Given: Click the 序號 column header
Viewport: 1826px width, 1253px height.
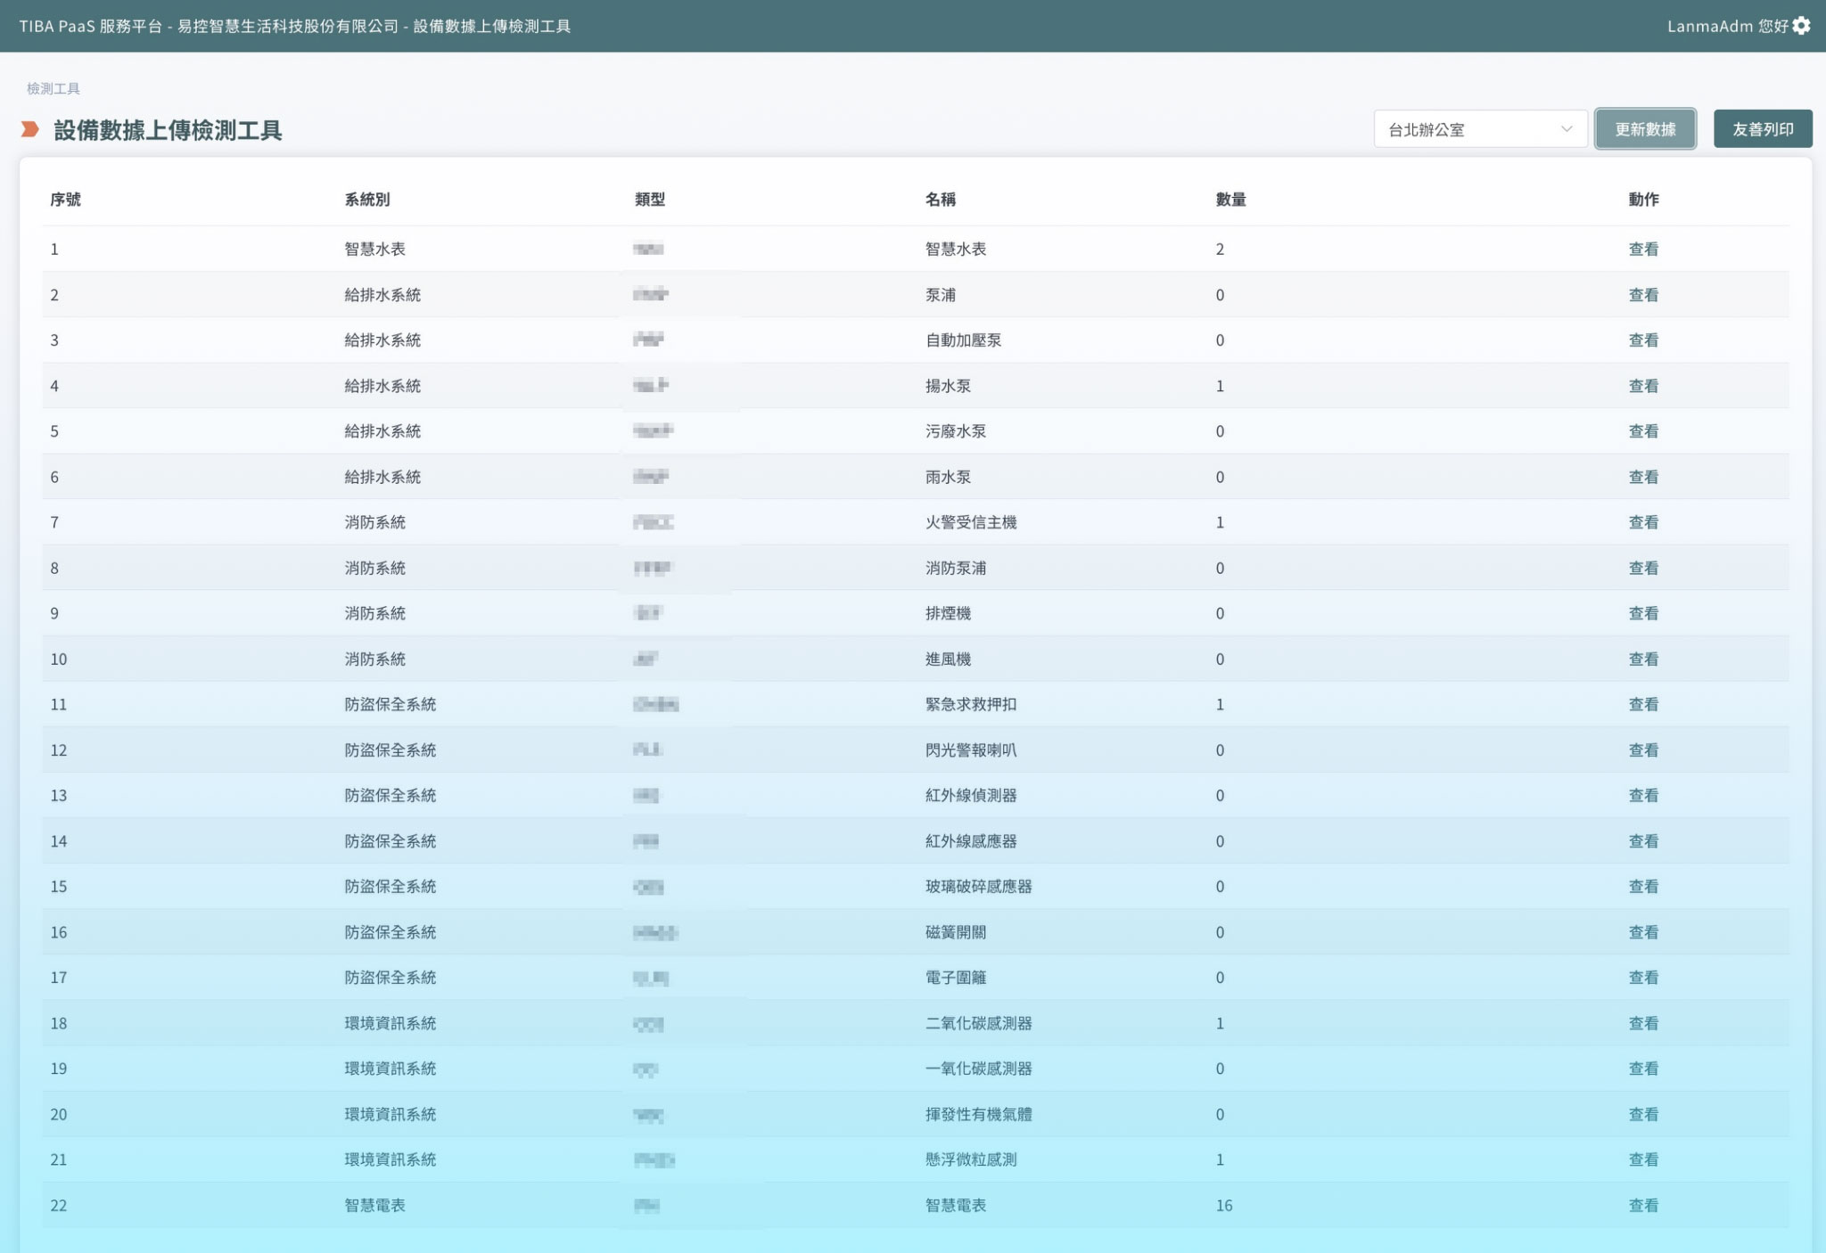Looking at the screenshot, I should 65,200.
